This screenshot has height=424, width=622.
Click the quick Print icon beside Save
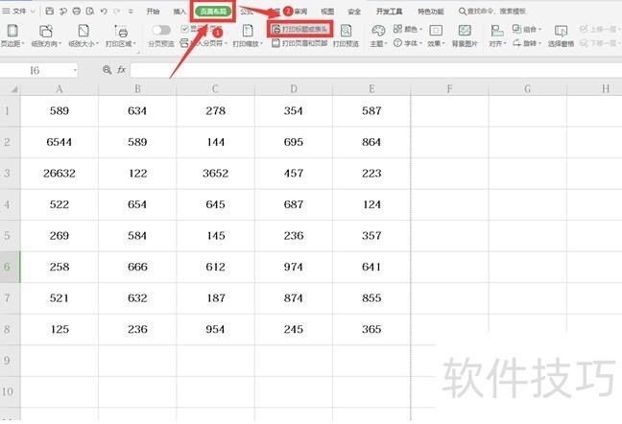click(x=77, y=12)
